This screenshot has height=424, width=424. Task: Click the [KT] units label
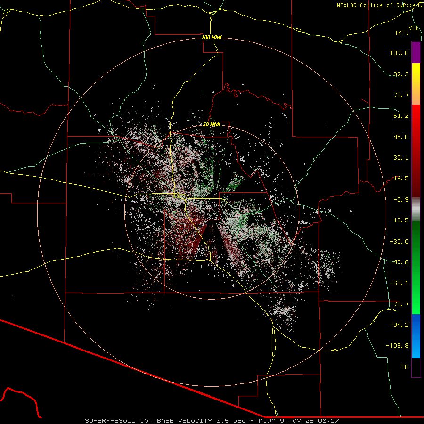click(x=402, y=33)
